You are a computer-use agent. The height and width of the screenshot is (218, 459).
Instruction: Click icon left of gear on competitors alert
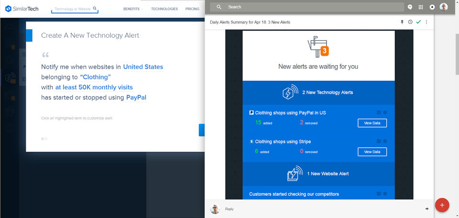[x=379, y=194]
